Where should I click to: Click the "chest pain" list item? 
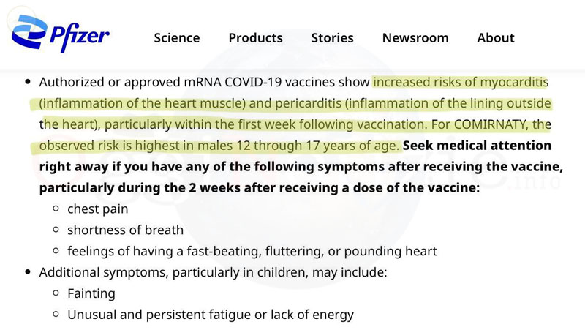pyautogui.click(x=97, y=209)
